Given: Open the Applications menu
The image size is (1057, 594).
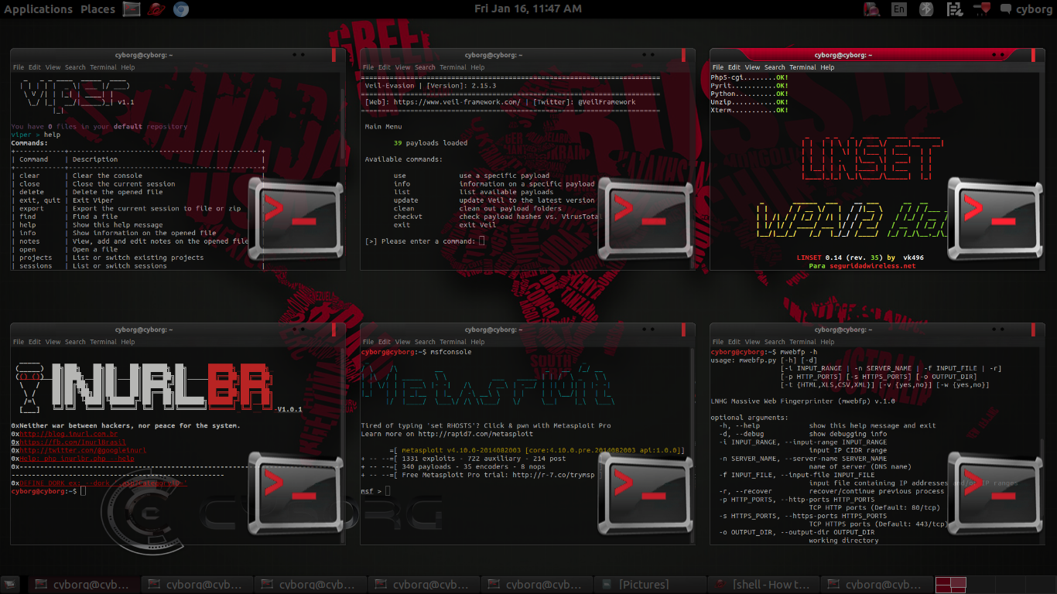Looking at the screenshot, I should click(38, 9).
